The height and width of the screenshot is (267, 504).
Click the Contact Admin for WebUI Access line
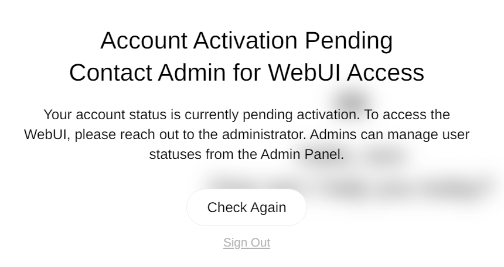[247, 72]
